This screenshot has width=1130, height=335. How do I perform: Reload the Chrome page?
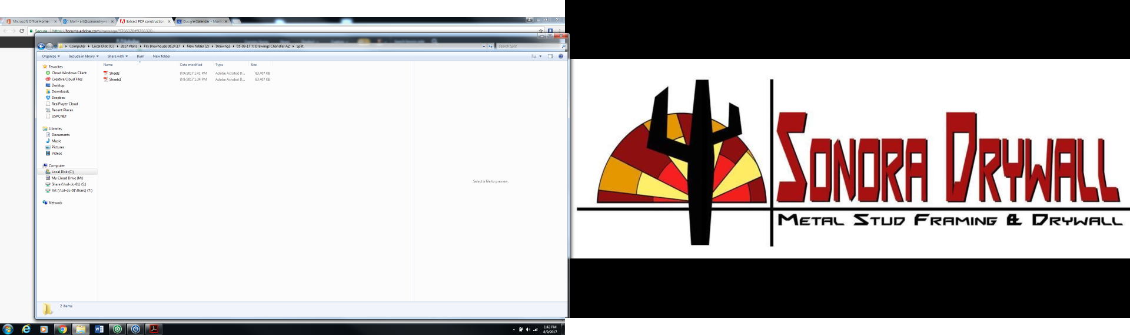coord(22,31)
